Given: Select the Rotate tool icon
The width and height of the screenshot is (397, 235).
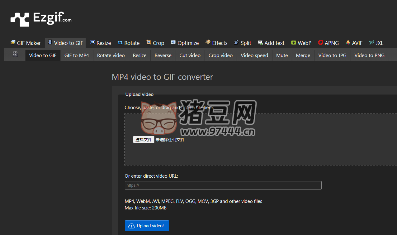Looking at the screenshot, I should (120, 42).
